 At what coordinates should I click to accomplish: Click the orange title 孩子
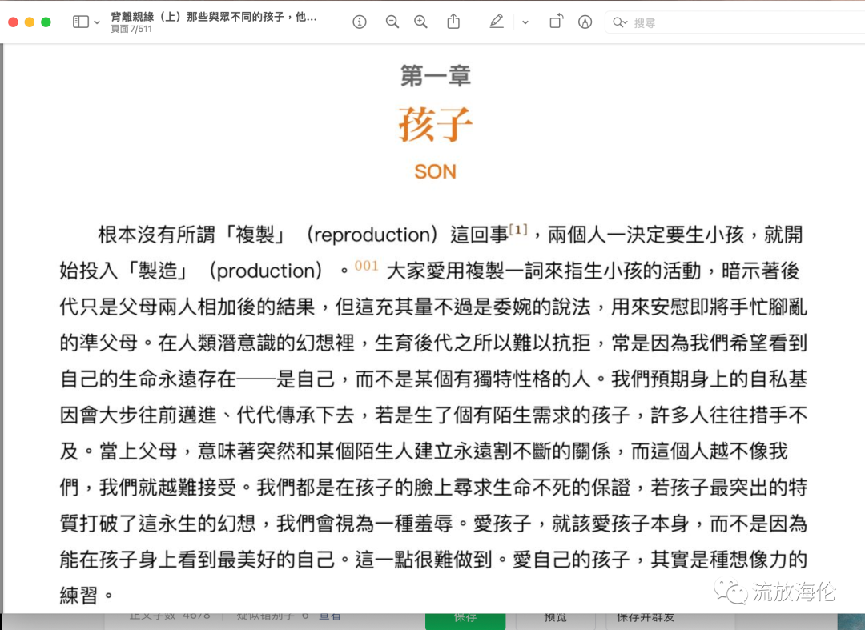[x=435, y=125]
